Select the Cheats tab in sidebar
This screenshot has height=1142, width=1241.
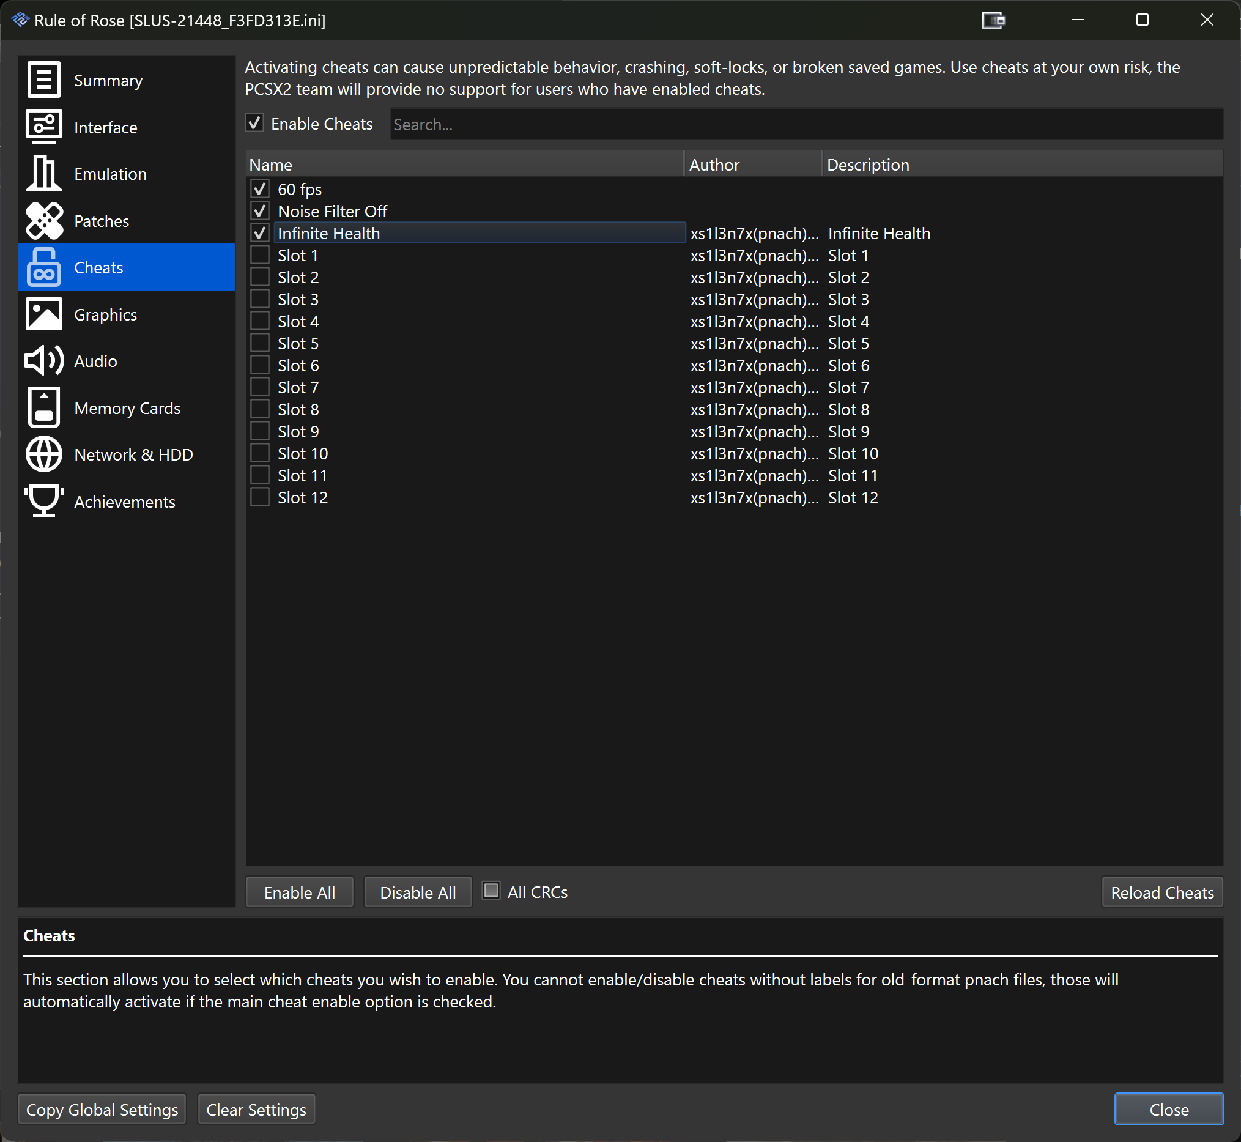pos(126,267)
